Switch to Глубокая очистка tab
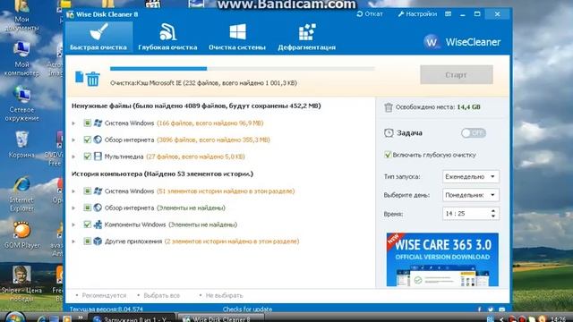This screenshot has height=322, width=573. (167, 38)
